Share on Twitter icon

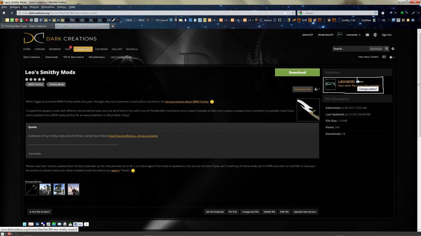tap(25, 224)
